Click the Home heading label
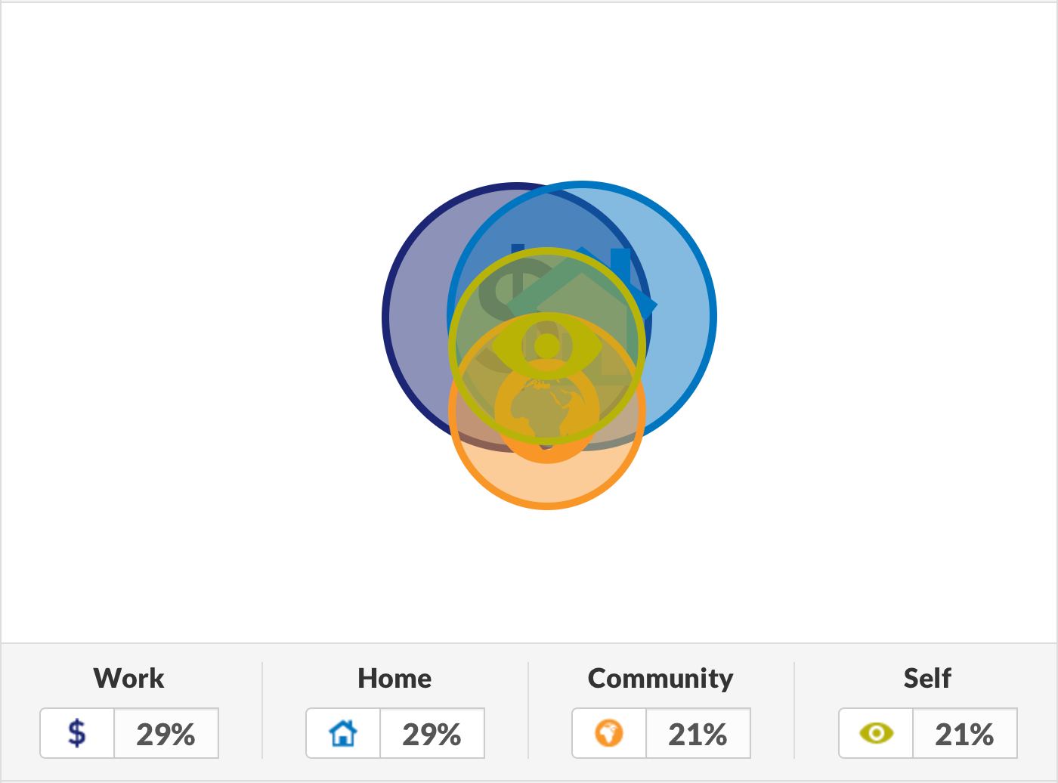 [x=394, y=678]
